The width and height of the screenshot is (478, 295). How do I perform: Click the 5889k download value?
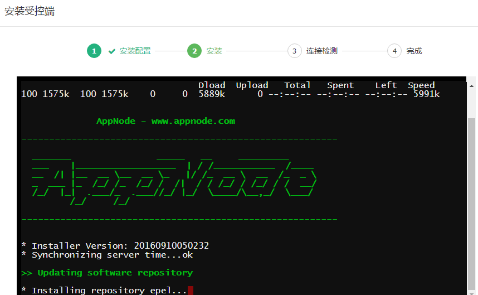point(212,94)
